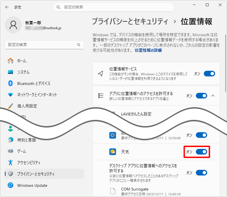
Task: Click the time and language globe icon
Action: click(10, 140)
